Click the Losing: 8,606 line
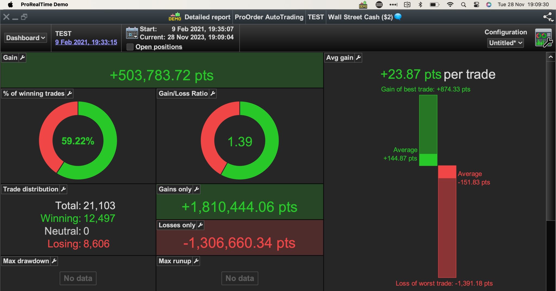 [x=78, y=244]
